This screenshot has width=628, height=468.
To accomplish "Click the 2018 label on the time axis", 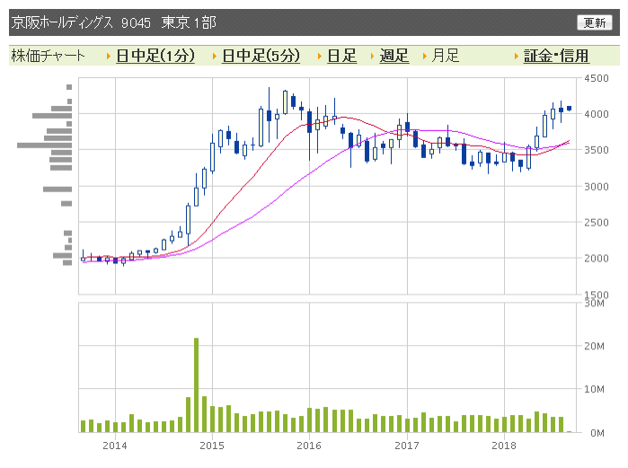I will [504, 446].
